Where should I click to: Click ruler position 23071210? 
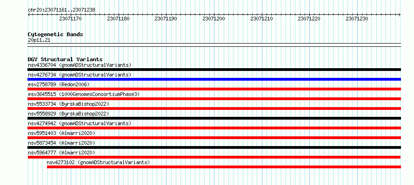coord(261,19)
